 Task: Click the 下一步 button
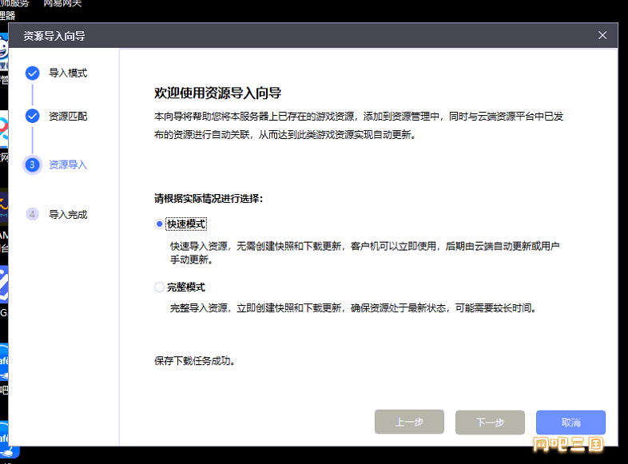pyautogui.click(x=490, y=422)
